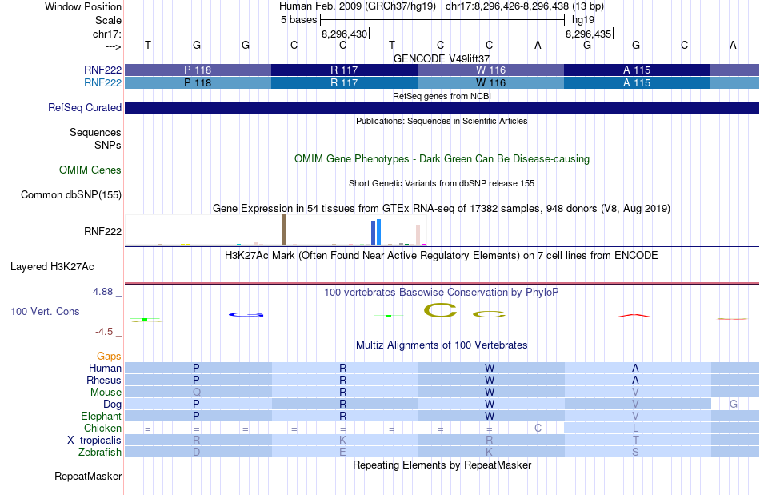Open 'Repeating Elements by RepeatMasker' title
This screenshot has width=760, height=495.
coord(442,465)
